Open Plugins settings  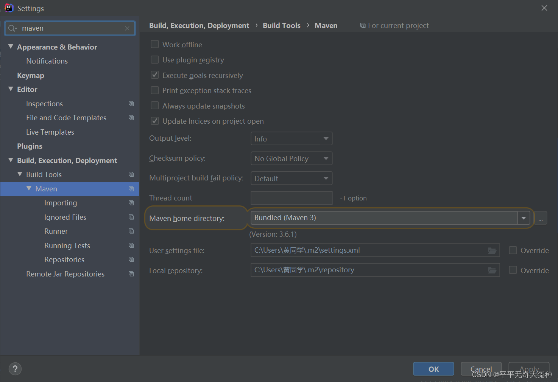[x=30, y=146]
